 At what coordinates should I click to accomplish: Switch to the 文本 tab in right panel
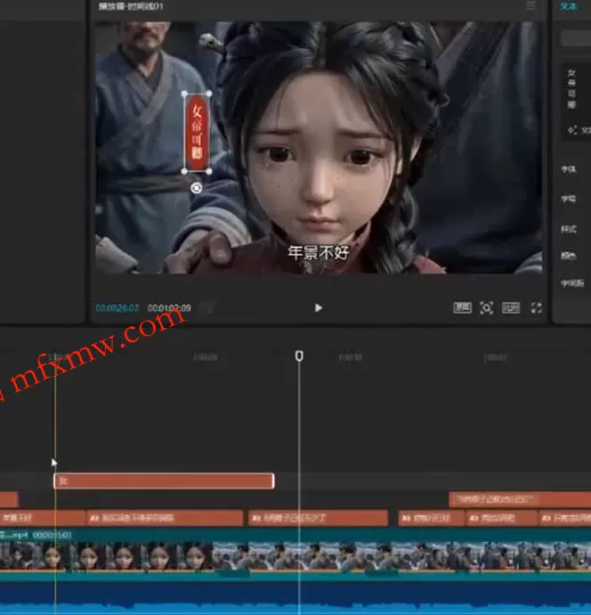click(568, 6)
